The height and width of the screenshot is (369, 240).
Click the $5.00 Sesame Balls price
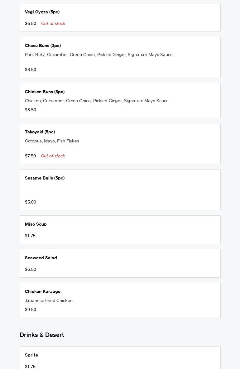coord(31,202)
